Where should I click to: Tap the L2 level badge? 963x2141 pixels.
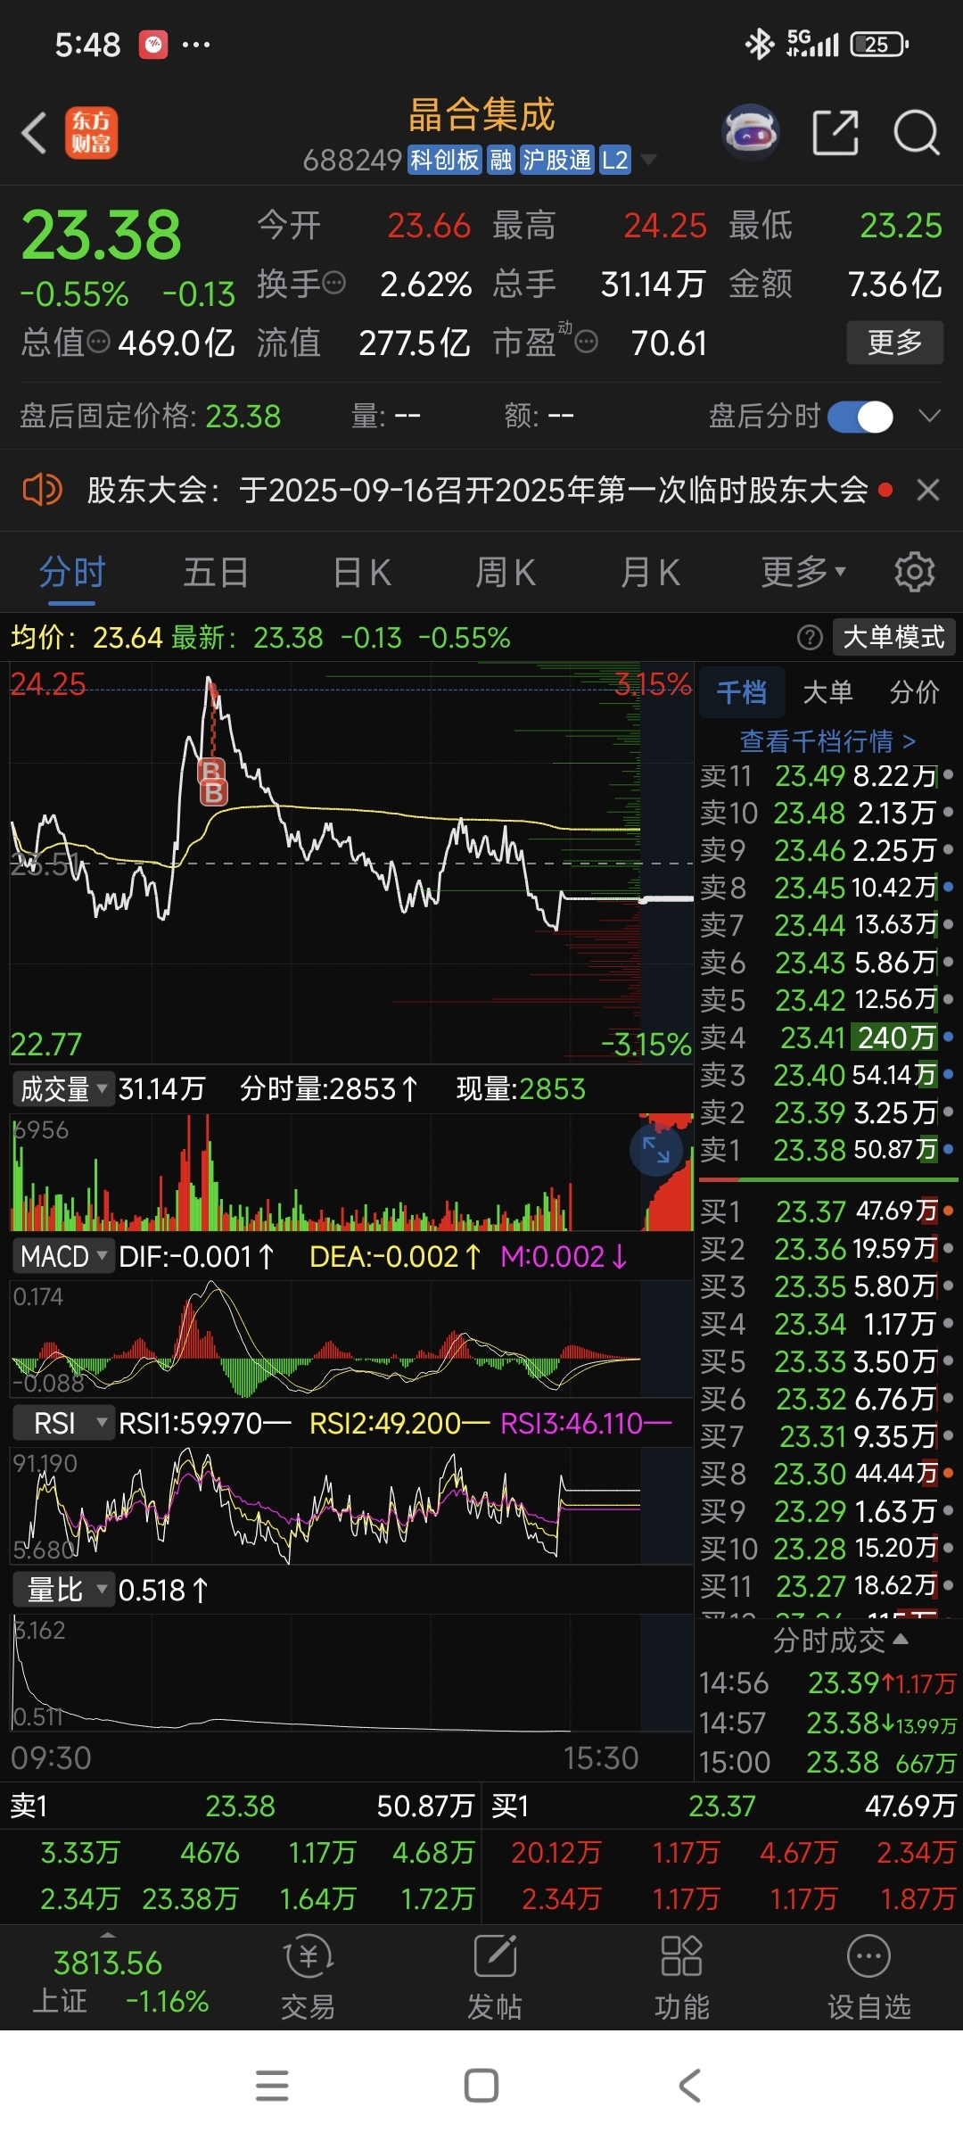(615, 160)
